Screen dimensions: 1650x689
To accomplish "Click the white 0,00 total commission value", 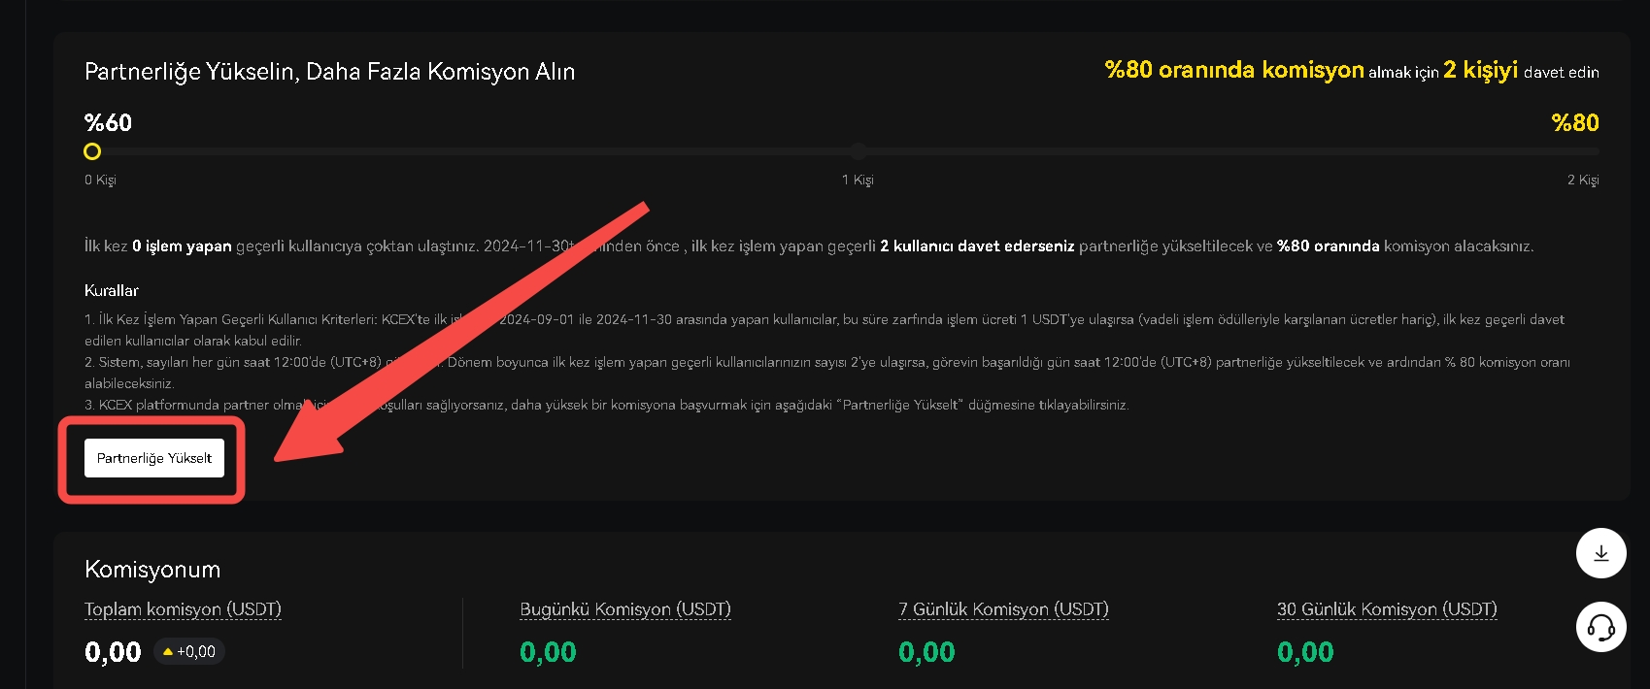I will click(x=113, y=652).
